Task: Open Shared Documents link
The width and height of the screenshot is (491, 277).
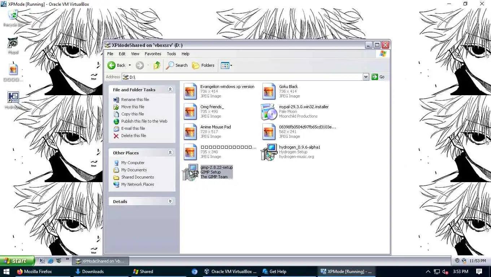Action: click(134, 177)
